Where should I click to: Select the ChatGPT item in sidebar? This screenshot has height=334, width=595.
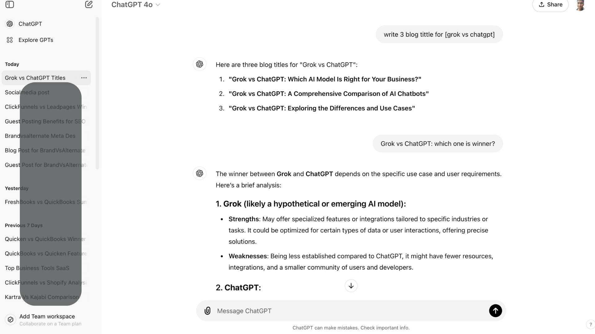coord(30,24)
